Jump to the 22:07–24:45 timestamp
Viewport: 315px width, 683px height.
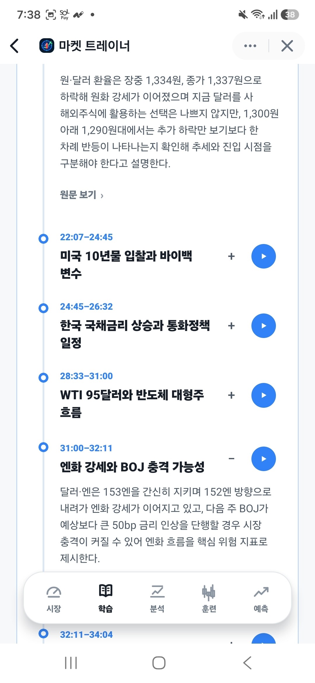[x=86, y=237]
